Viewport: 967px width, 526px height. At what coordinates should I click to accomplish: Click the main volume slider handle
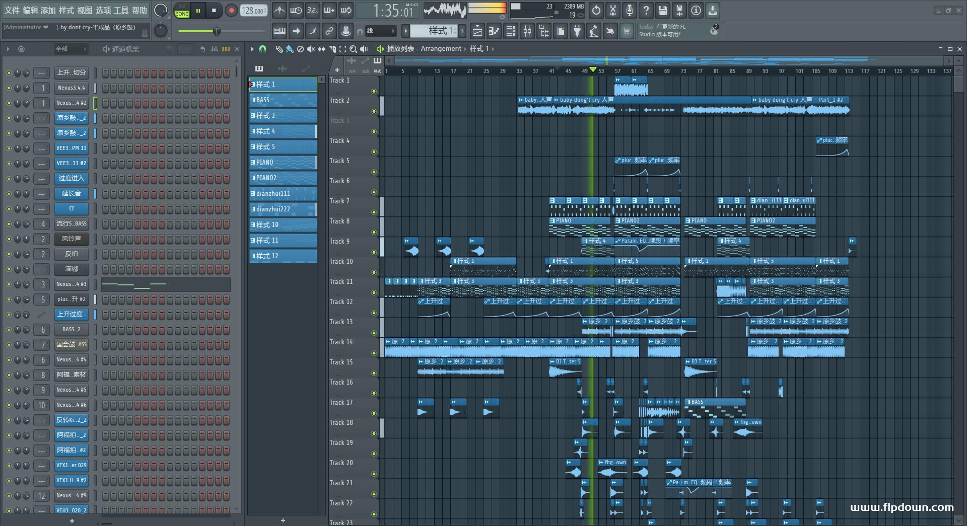pyautogui.click(x=217, y=32)
